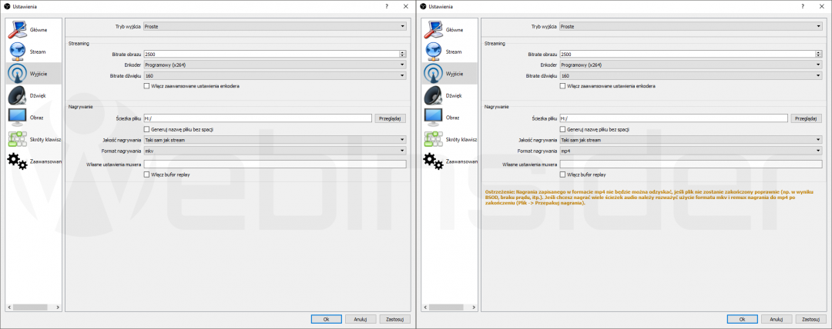
Task: Open the Enkoder dropdown in left window
Action: coord(273,65)
